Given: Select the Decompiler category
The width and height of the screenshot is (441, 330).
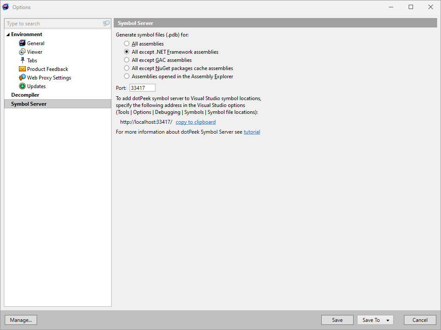Looking at the screenshot, I should pos(25,95).
